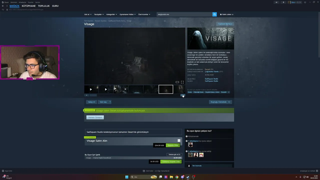320x180 pixels.
Task: Show hidden tray icons chevron
Action: [296, 177]
